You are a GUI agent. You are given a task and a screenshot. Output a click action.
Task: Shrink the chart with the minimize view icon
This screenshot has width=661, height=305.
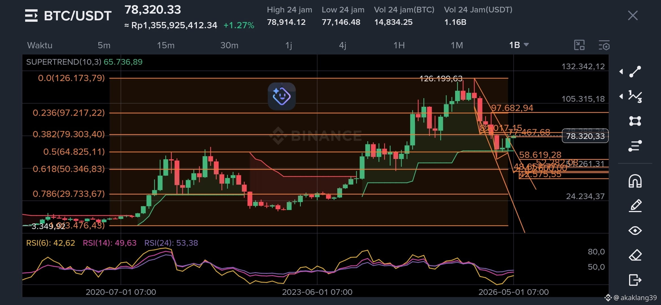coord(579,45)
